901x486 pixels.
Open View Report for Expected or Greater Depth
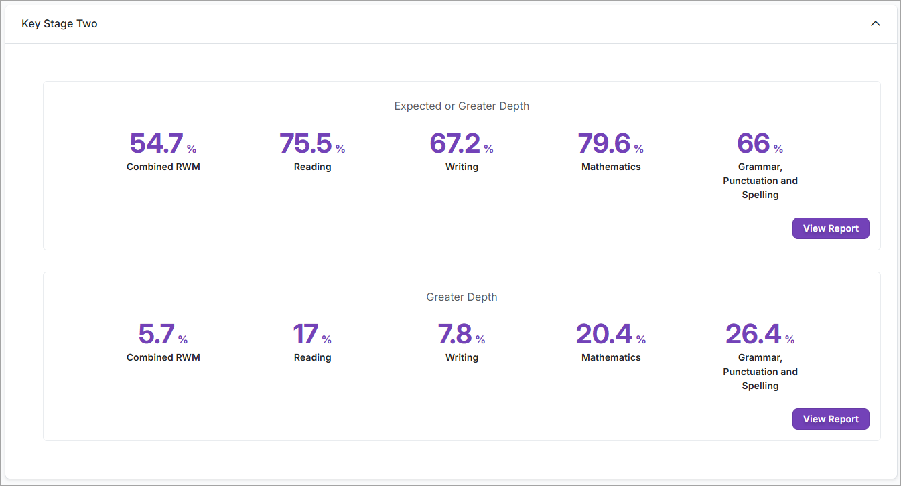[830, 228]
